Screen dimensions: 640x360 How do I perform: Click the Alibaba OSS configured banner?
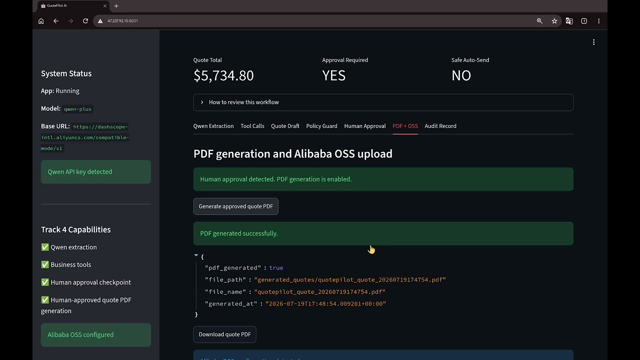coord(95,335)
